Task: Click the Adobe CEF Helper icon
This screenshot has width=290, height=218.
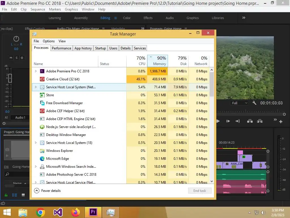Action: pyautogui.click(x=42, y=111)
